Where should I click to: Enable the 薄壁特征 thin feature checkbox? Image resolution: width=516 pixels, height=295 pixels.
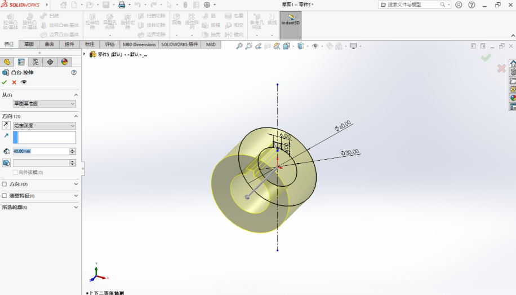coord(5,196)
